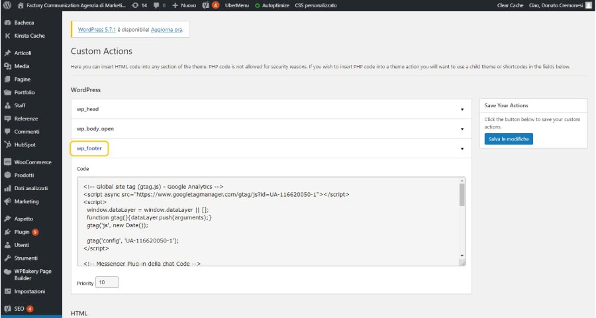Click the WordPress logo in admin bar
This screenshot has width=596, height=318.
7,5
